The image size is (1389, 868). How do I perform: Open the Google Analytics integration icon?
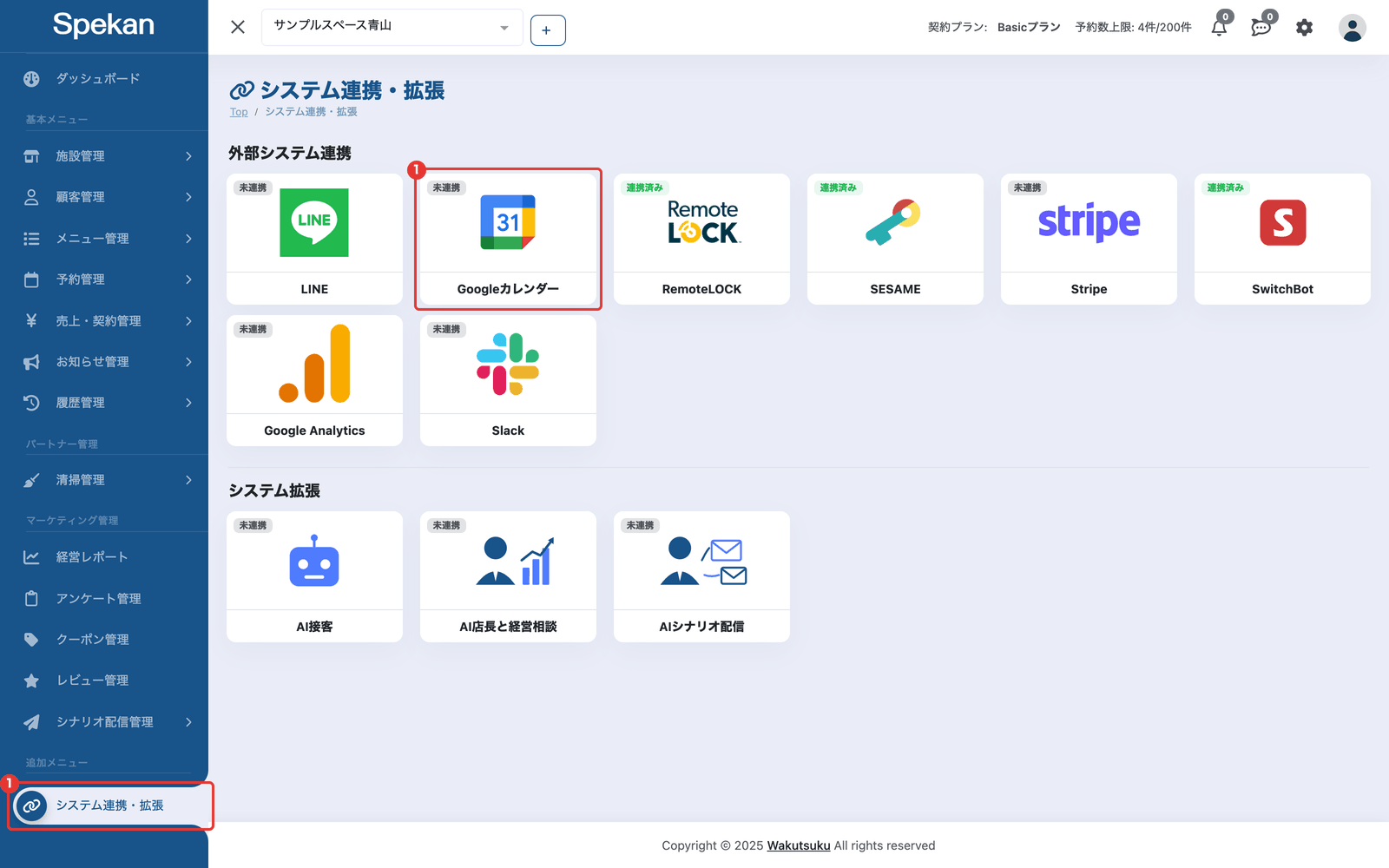314,364
